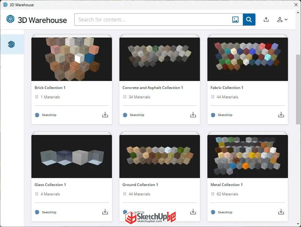Click the '34 Materials' count text
Viewport: 301px width, 227px height.
[139, 97]
